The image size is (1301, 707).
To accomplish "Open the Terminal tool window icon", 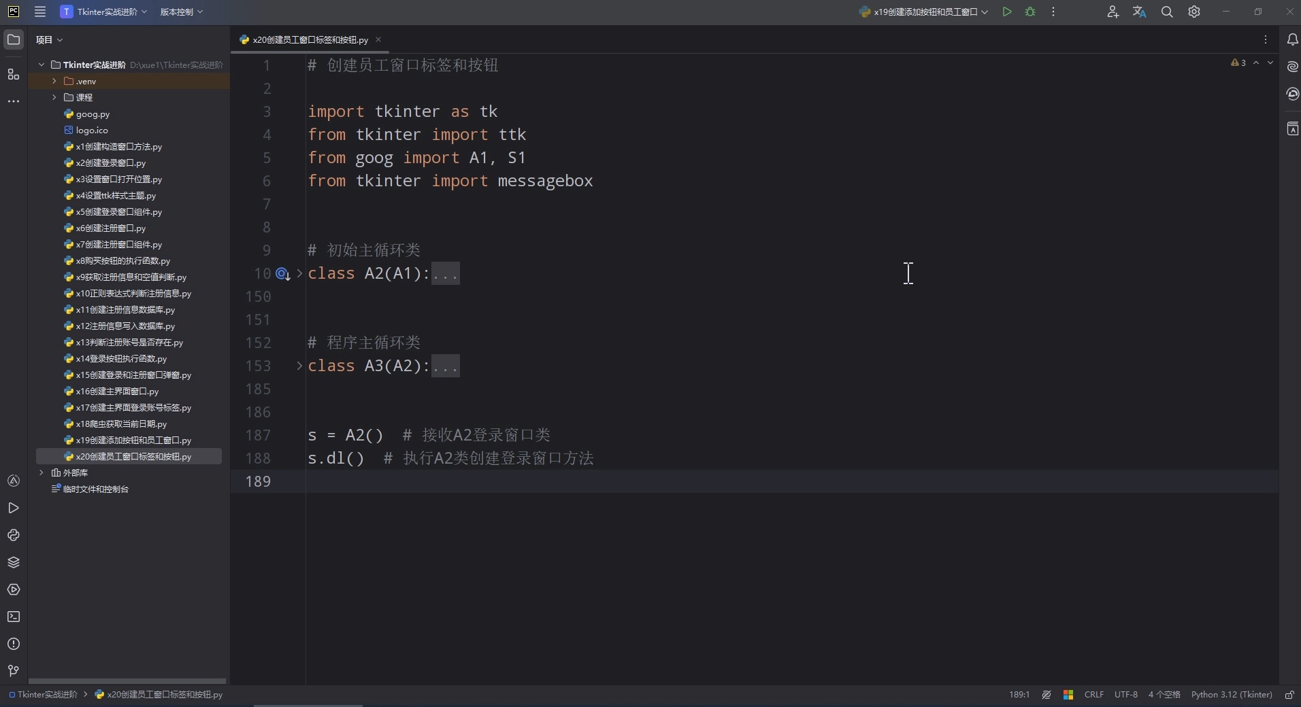I will (x=14, y=617).
